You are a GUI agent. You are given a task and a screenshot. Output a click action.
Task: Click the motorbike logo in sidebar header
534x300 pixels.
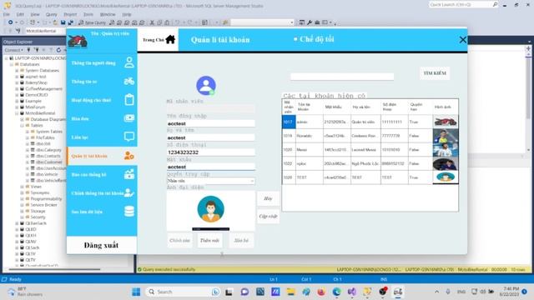click(78, 42)
